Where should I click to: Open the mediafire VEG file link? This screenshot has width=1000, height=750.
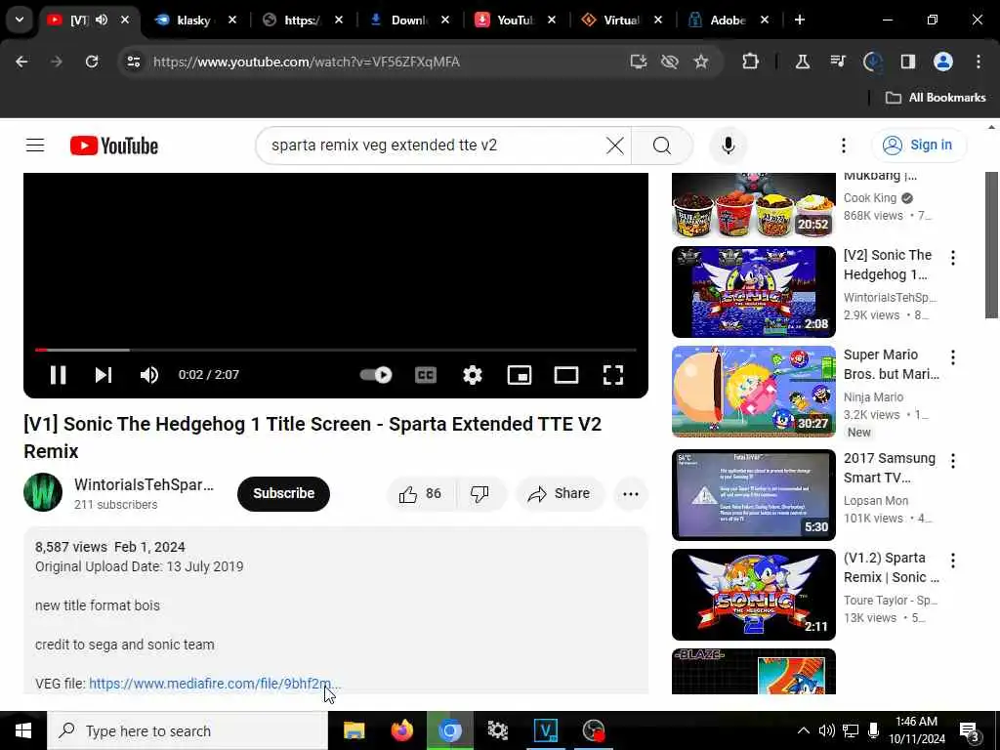point(215,684)
